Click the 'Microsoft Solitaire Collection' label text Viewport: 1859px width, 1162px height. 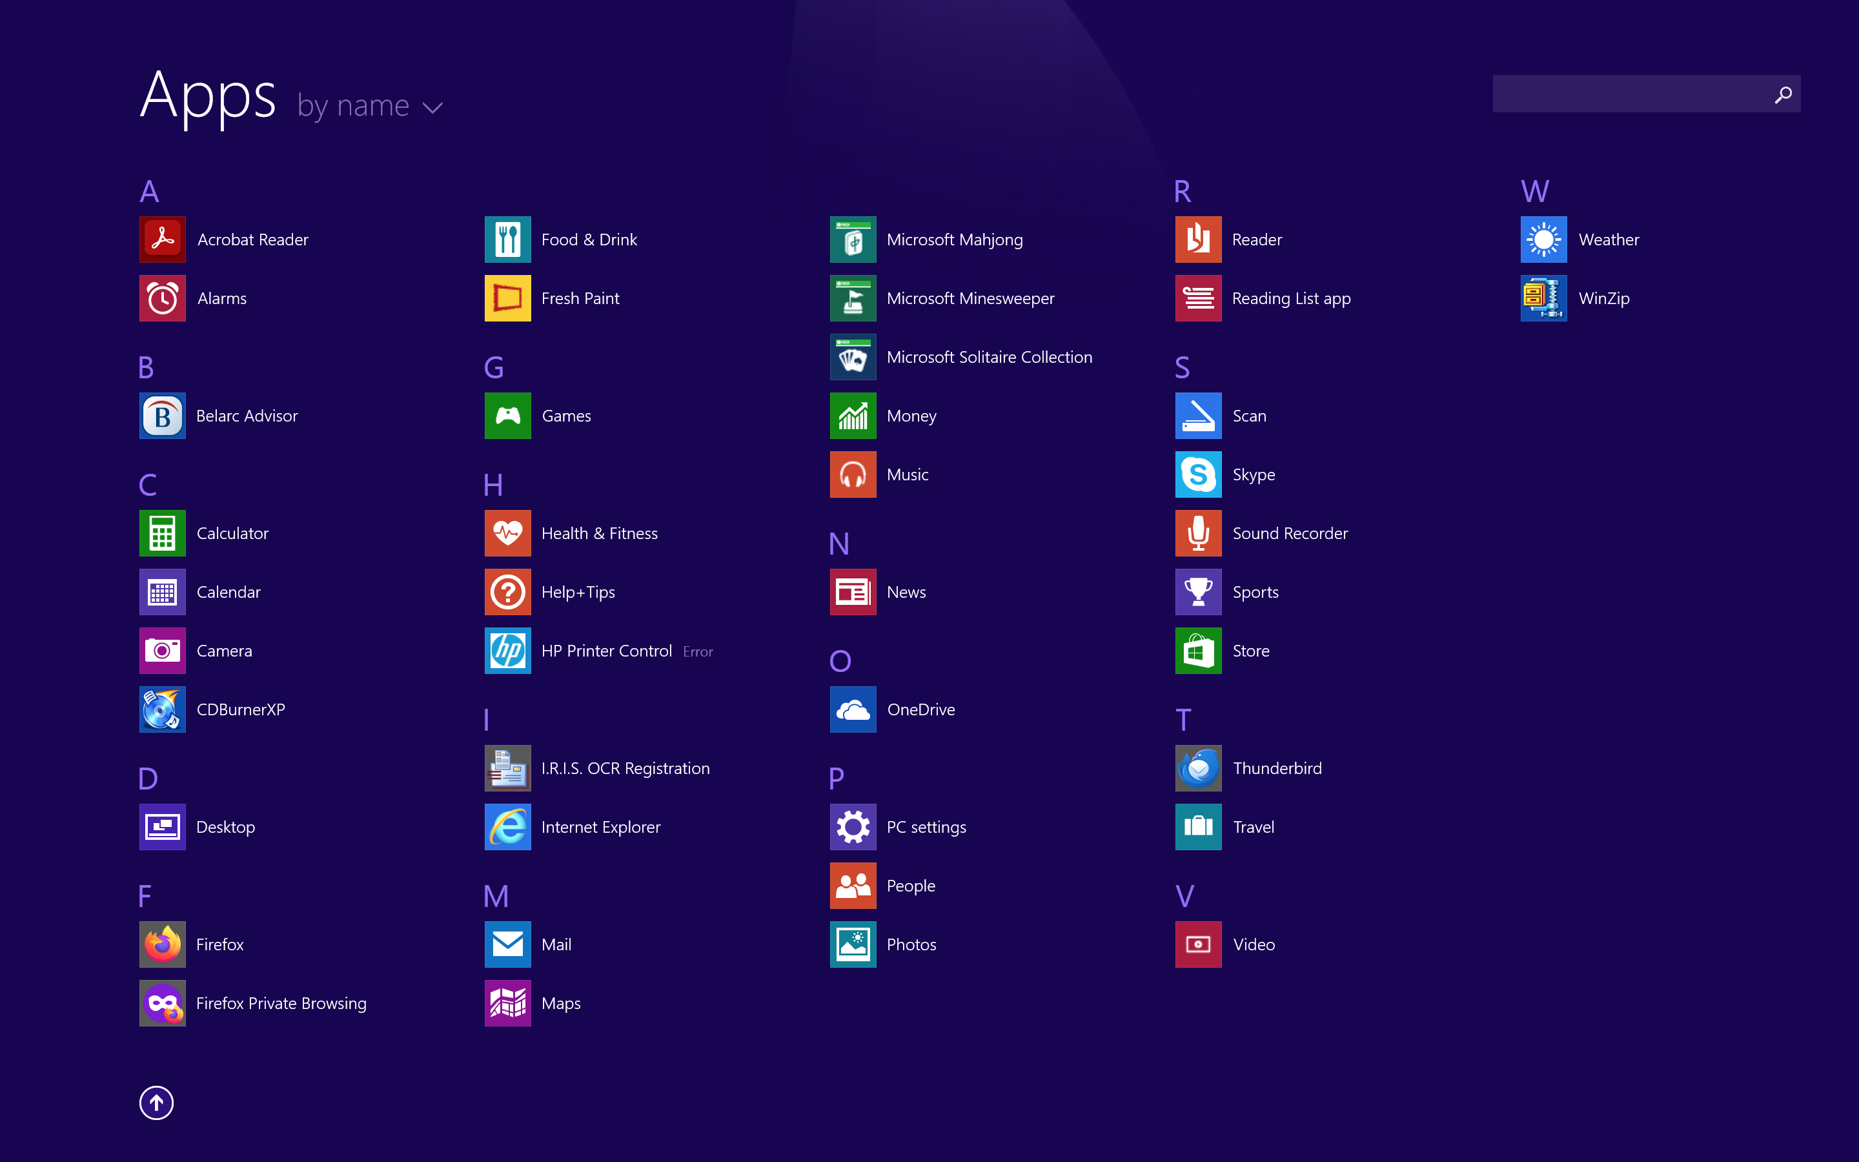(990, 356)
